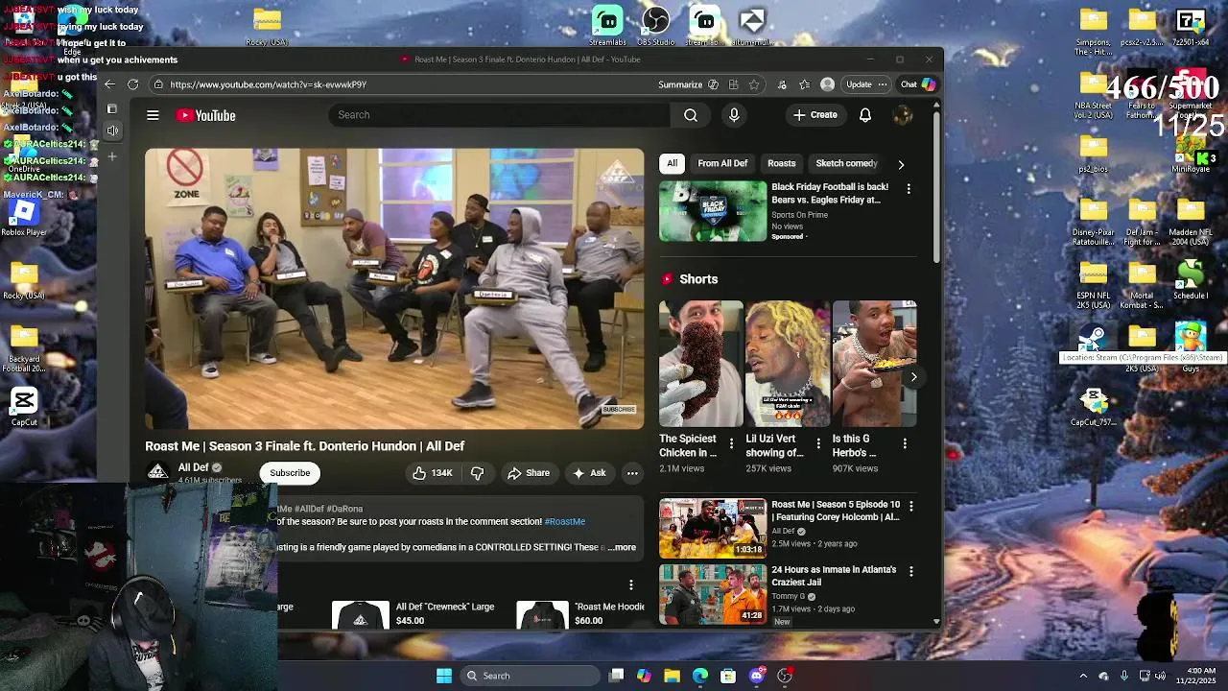Add new tab with sidebar plus
The height and width of the screenshot is (691, 1228).
(x=112, y=155)
